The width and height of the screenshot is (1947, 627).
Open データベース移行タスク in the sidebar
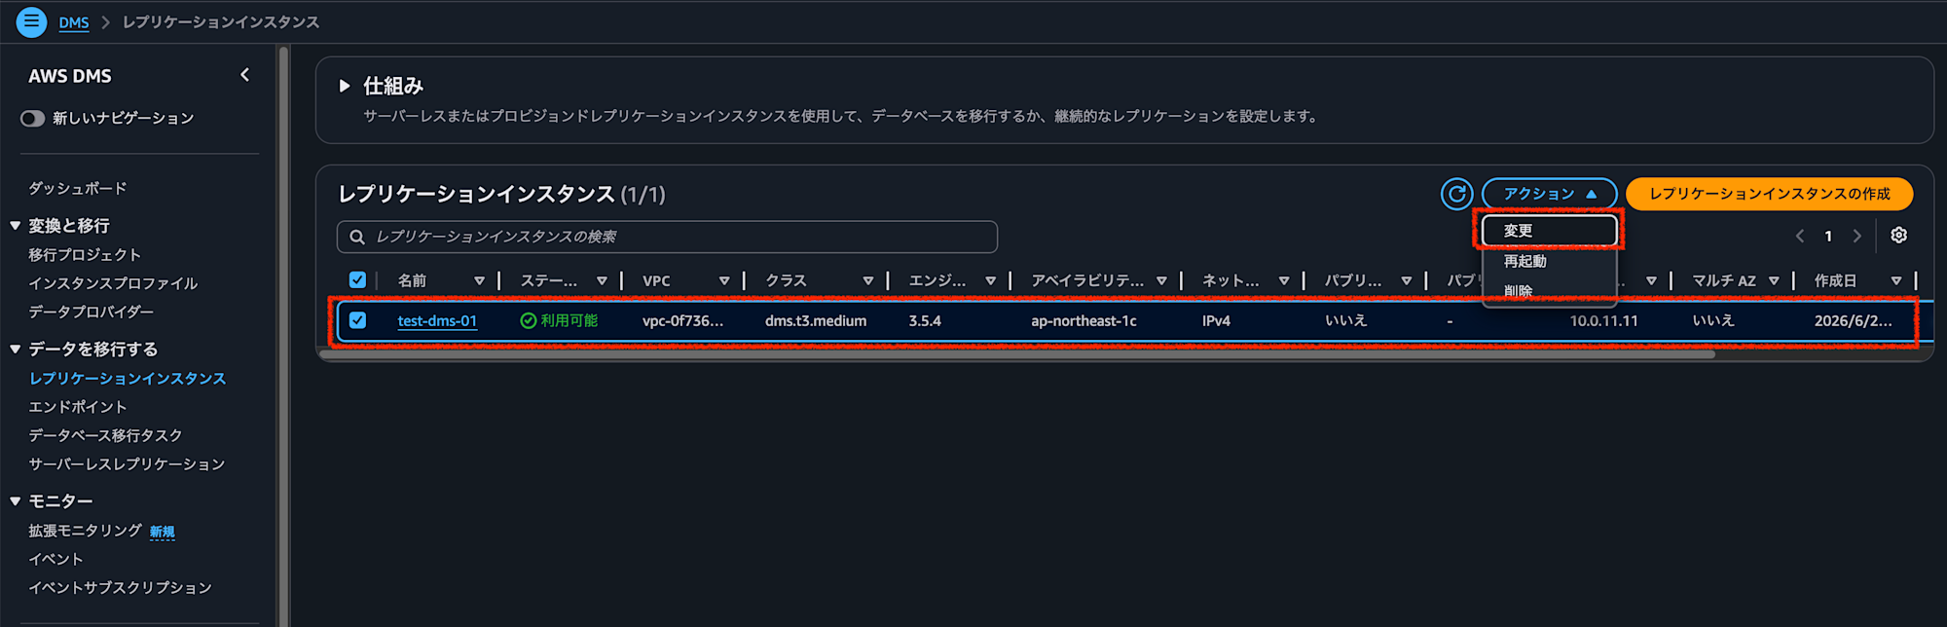click(x=105, y=435)
